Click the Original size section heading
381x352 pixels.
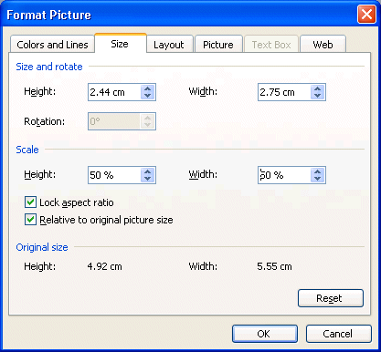(x=42, y=247)
